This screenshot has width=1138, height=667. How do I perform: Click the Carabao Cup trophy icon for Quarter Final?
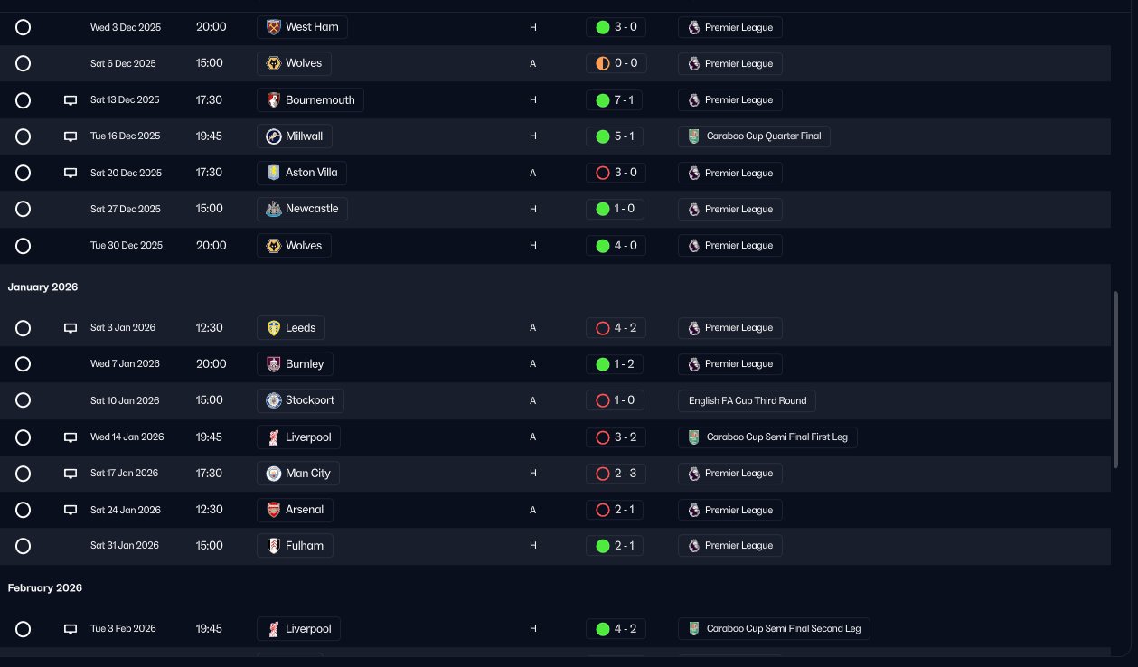(x=693, y=136)
